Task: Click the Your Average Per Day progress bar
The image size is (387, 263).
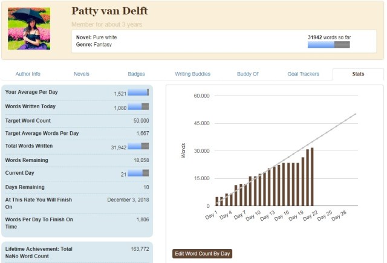Action: pos(138,93)
